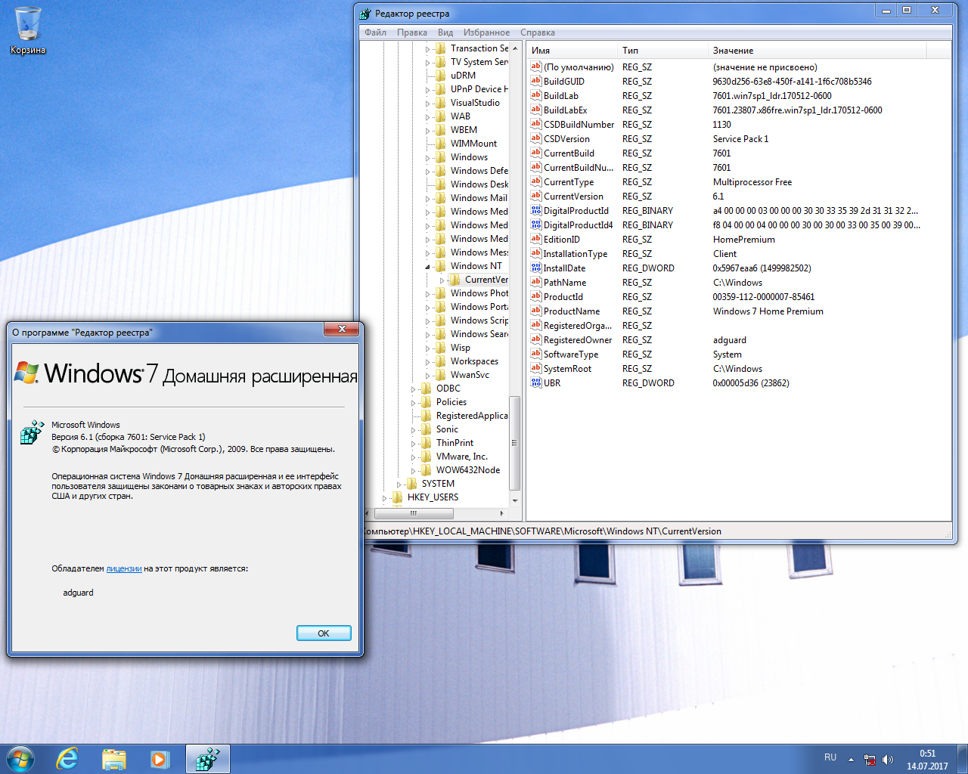
Task: Click the Значение column header
Action: tap(817, 51)
